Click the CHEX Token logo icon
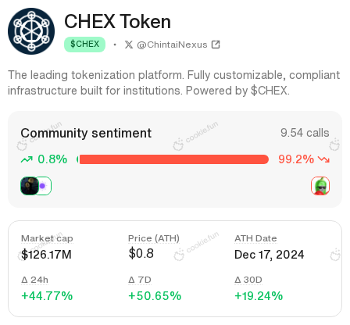The height and width of the screenshot is (325, 350). [31, 31]
